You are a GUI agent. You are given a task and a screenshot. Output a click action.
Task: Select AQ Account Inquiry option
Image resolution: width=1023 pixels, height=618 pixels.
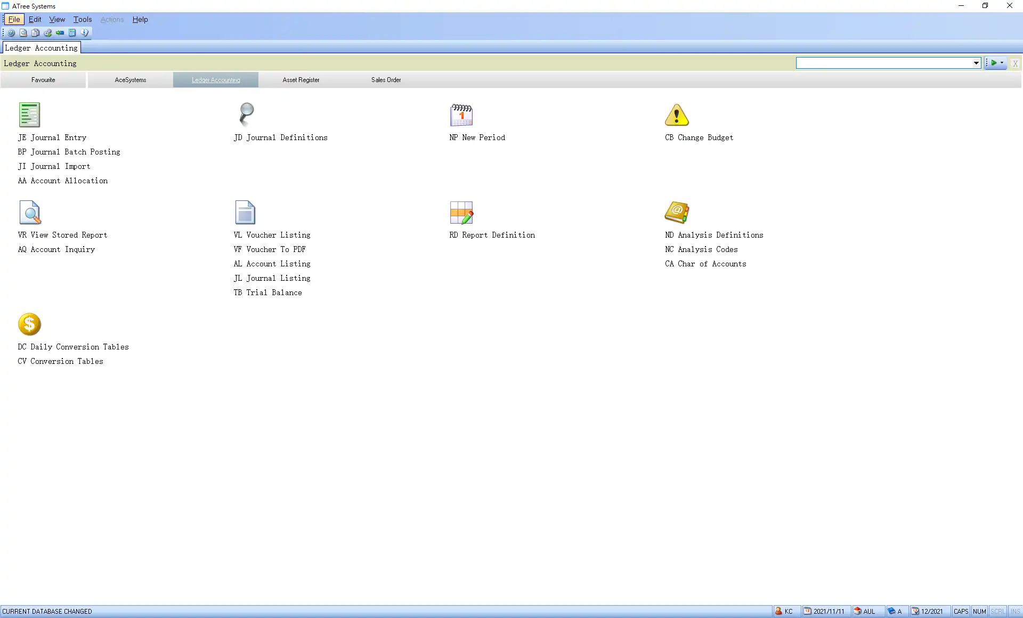(x=56, y=249)
